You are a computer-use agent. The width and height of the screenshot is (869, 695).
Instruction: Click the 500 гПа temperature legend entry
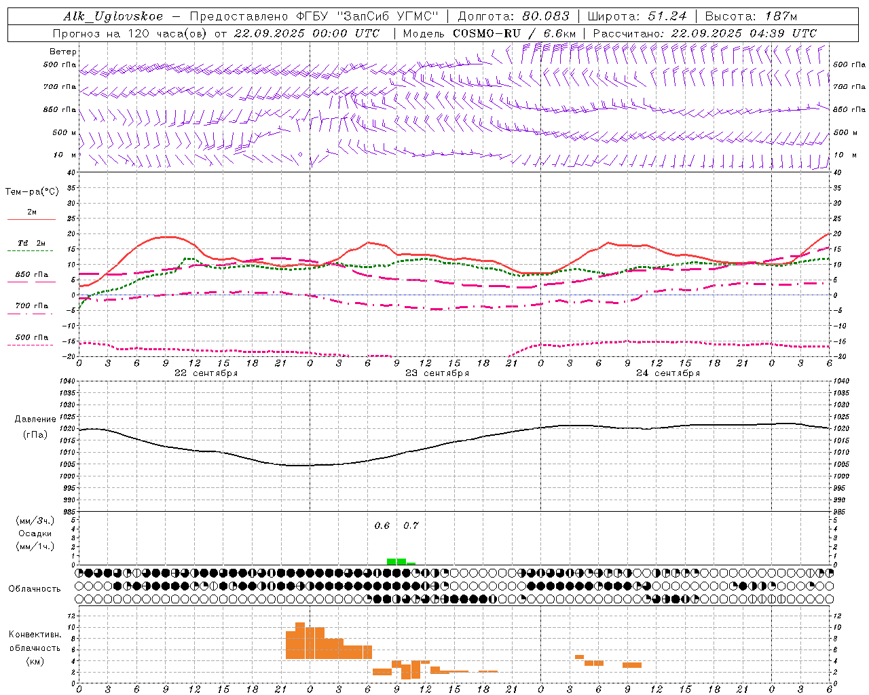click(31, 337)
